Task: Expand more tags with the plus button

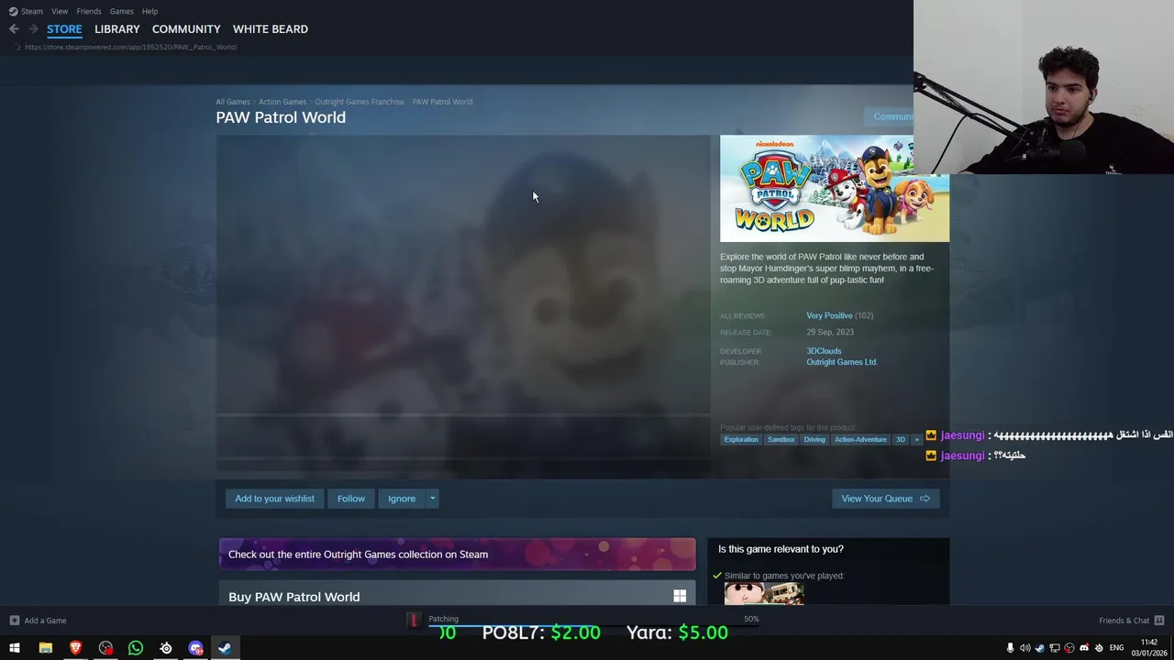Action: tap(916, 440)
